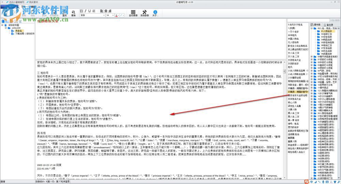Open 女孩姓名大全 from the list
341x184 pixels.
tap(294, 60)
